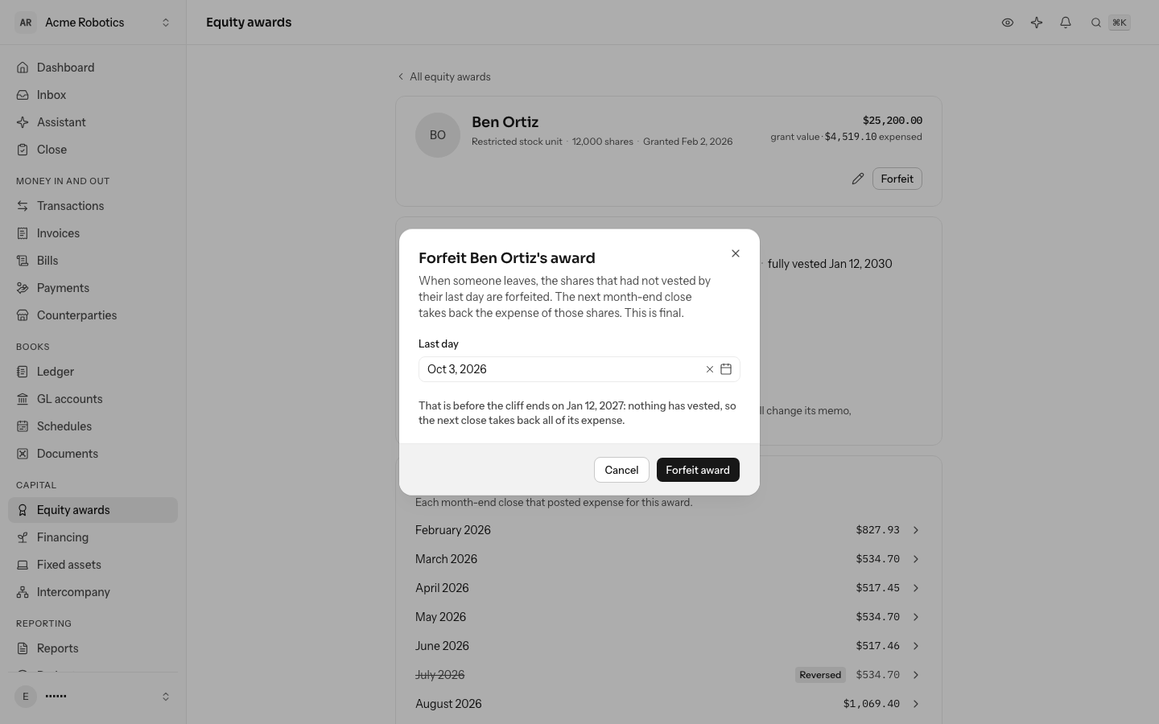The image size is (1159, 724).
Task: Open Assistant in sidebar
Action: pyautogui.click(x=93, y=122)
